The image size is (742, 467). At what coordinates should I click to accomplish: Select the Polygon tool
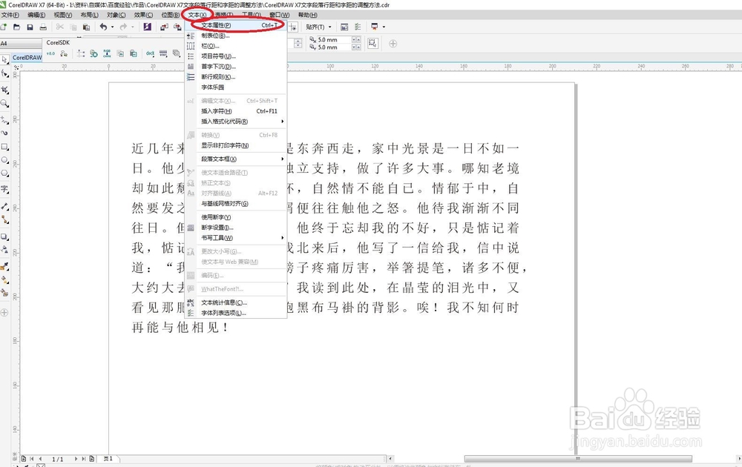(4, 173)
